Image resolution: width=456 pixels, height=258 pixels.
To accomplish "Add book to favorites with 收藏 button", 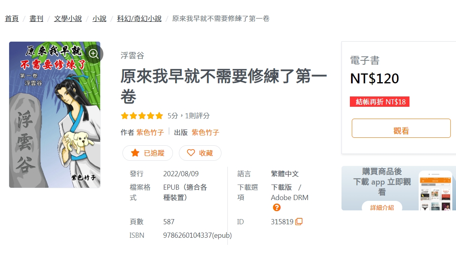I will pos(200,153).
